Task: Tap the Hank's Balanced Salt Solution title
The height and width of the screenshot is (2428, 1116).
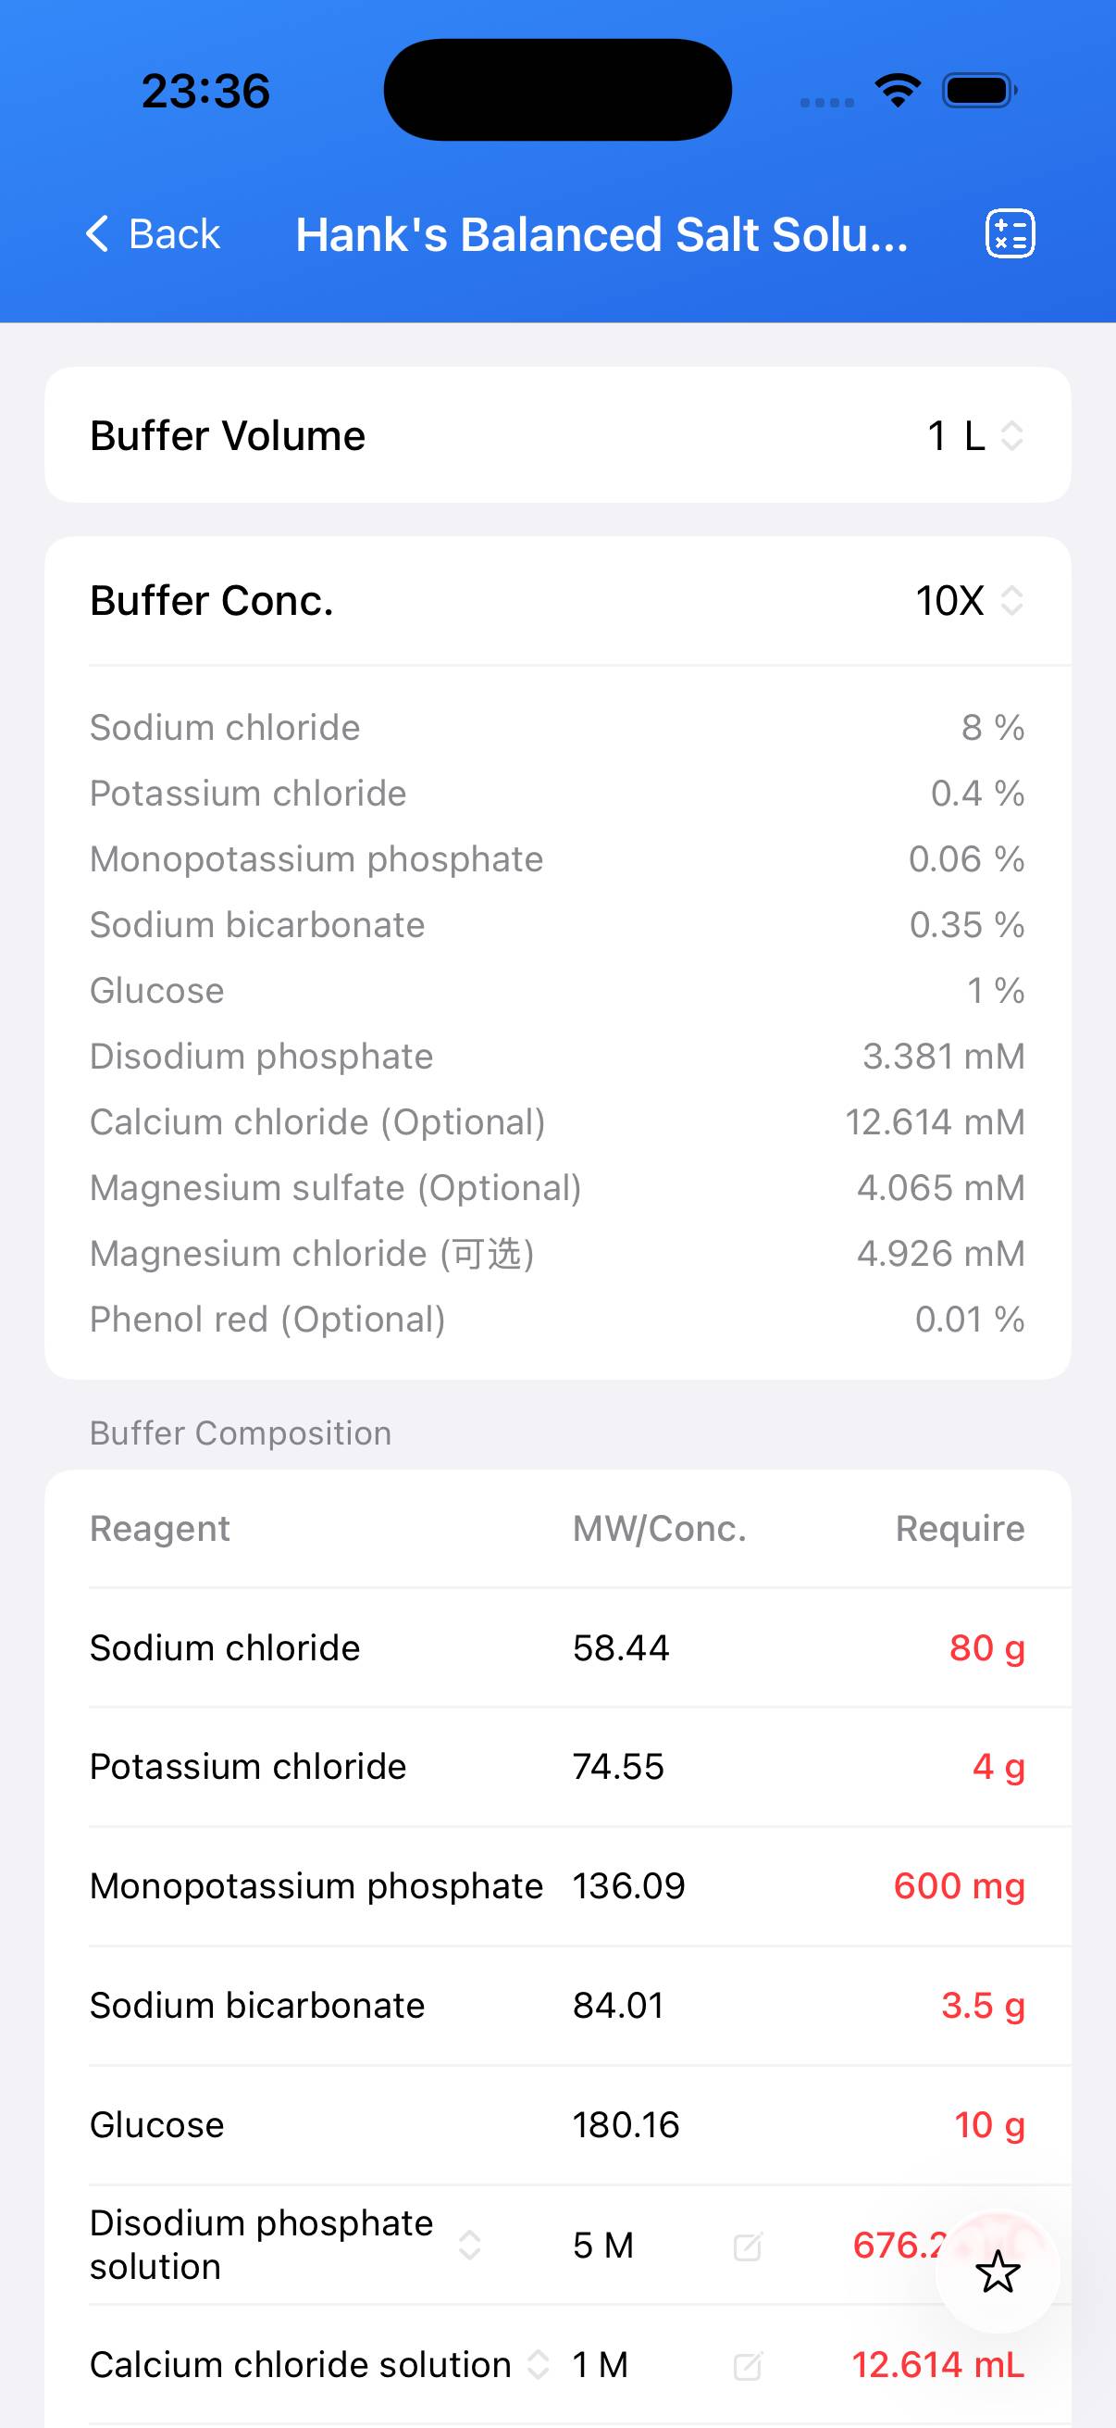Action: click(601, 234)
